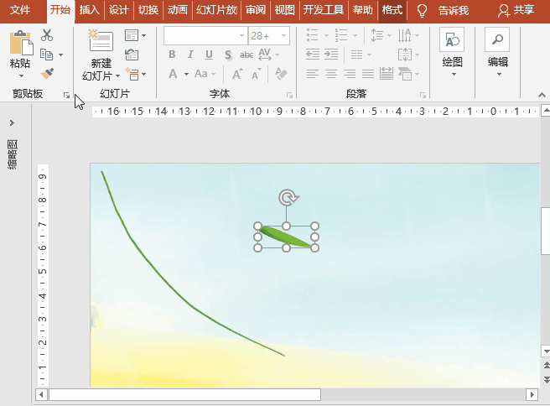Click the Cut scissors icon
Screen dimensions: 550x406
pyautogui.click(x=47, y=35)
